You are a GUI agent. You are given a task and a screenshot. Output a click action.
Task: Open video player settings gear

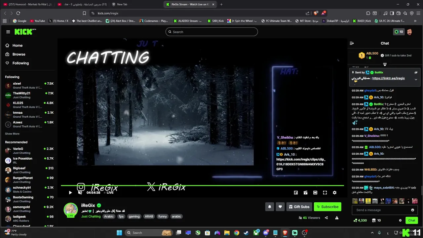tap(334, 193)
